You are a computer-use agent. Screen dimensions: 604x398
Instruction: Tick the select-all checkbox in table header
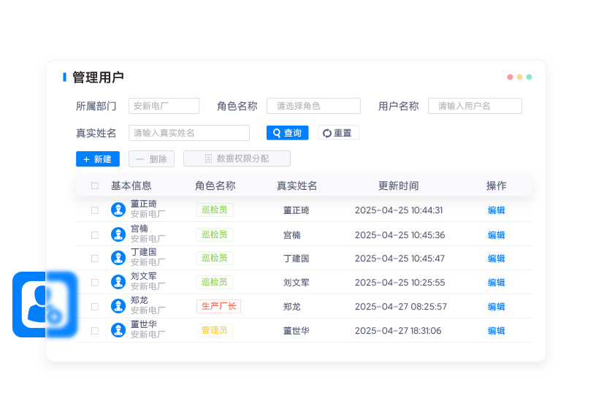point(95,186)
